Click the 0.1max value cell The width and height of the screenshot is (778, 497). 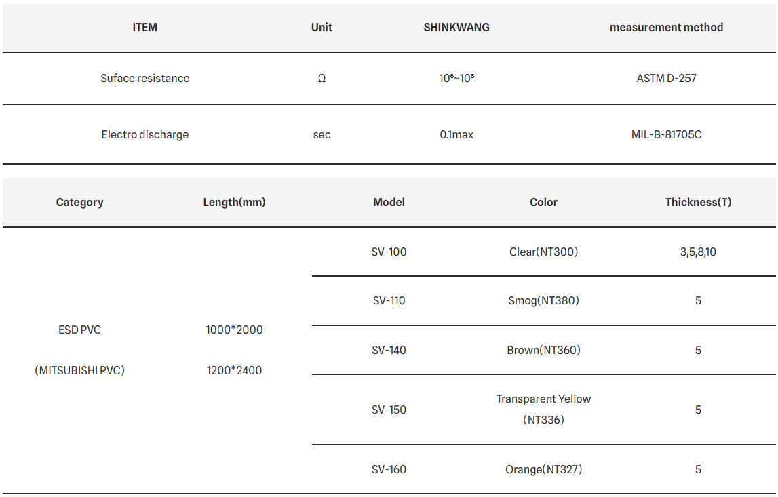[456, 134]
